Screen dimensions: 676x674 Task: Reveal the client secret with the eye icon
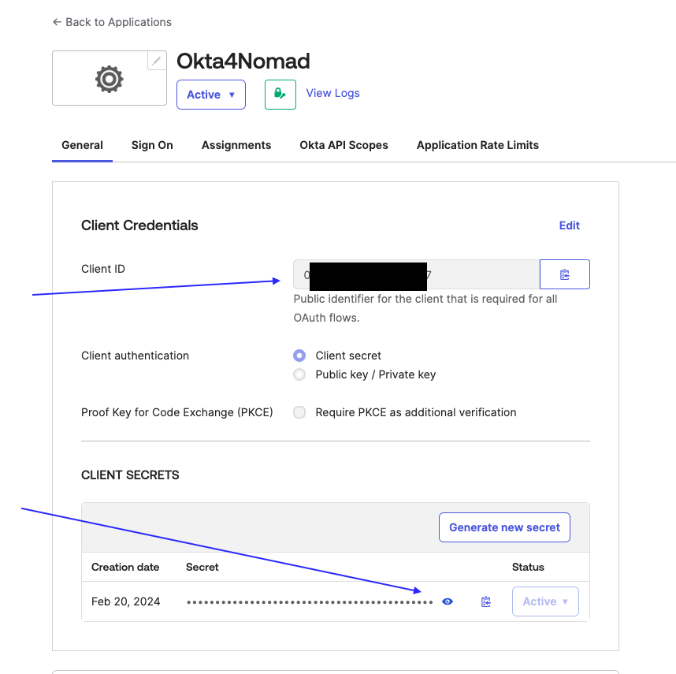click(x=448, y=601)
